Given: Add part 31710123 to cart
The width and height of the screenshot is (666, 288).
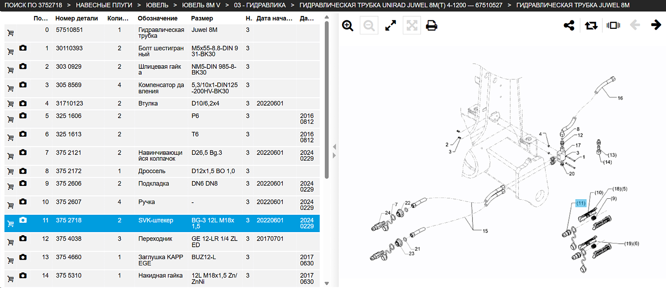Looking at the screenshot, I should (10, 104).
